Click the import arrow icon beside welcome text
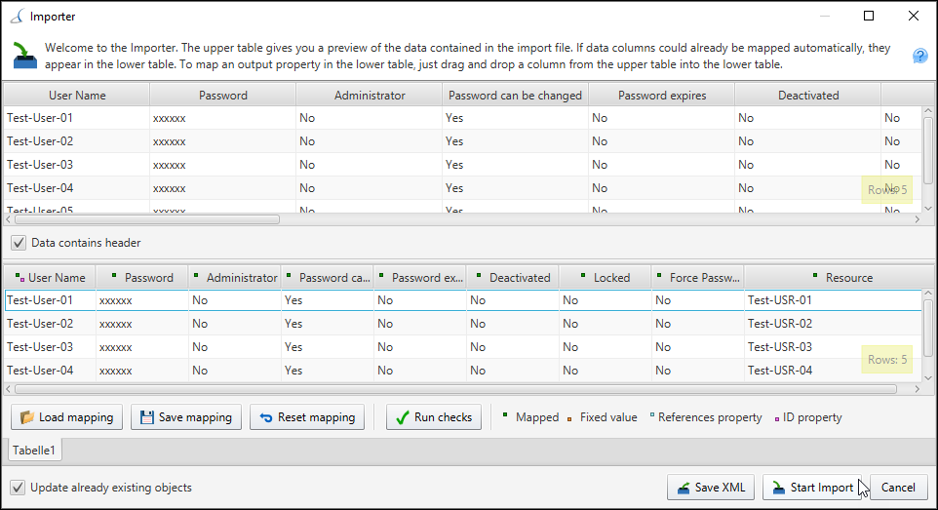Screen dimensions: 938x510 pos(24,56)
